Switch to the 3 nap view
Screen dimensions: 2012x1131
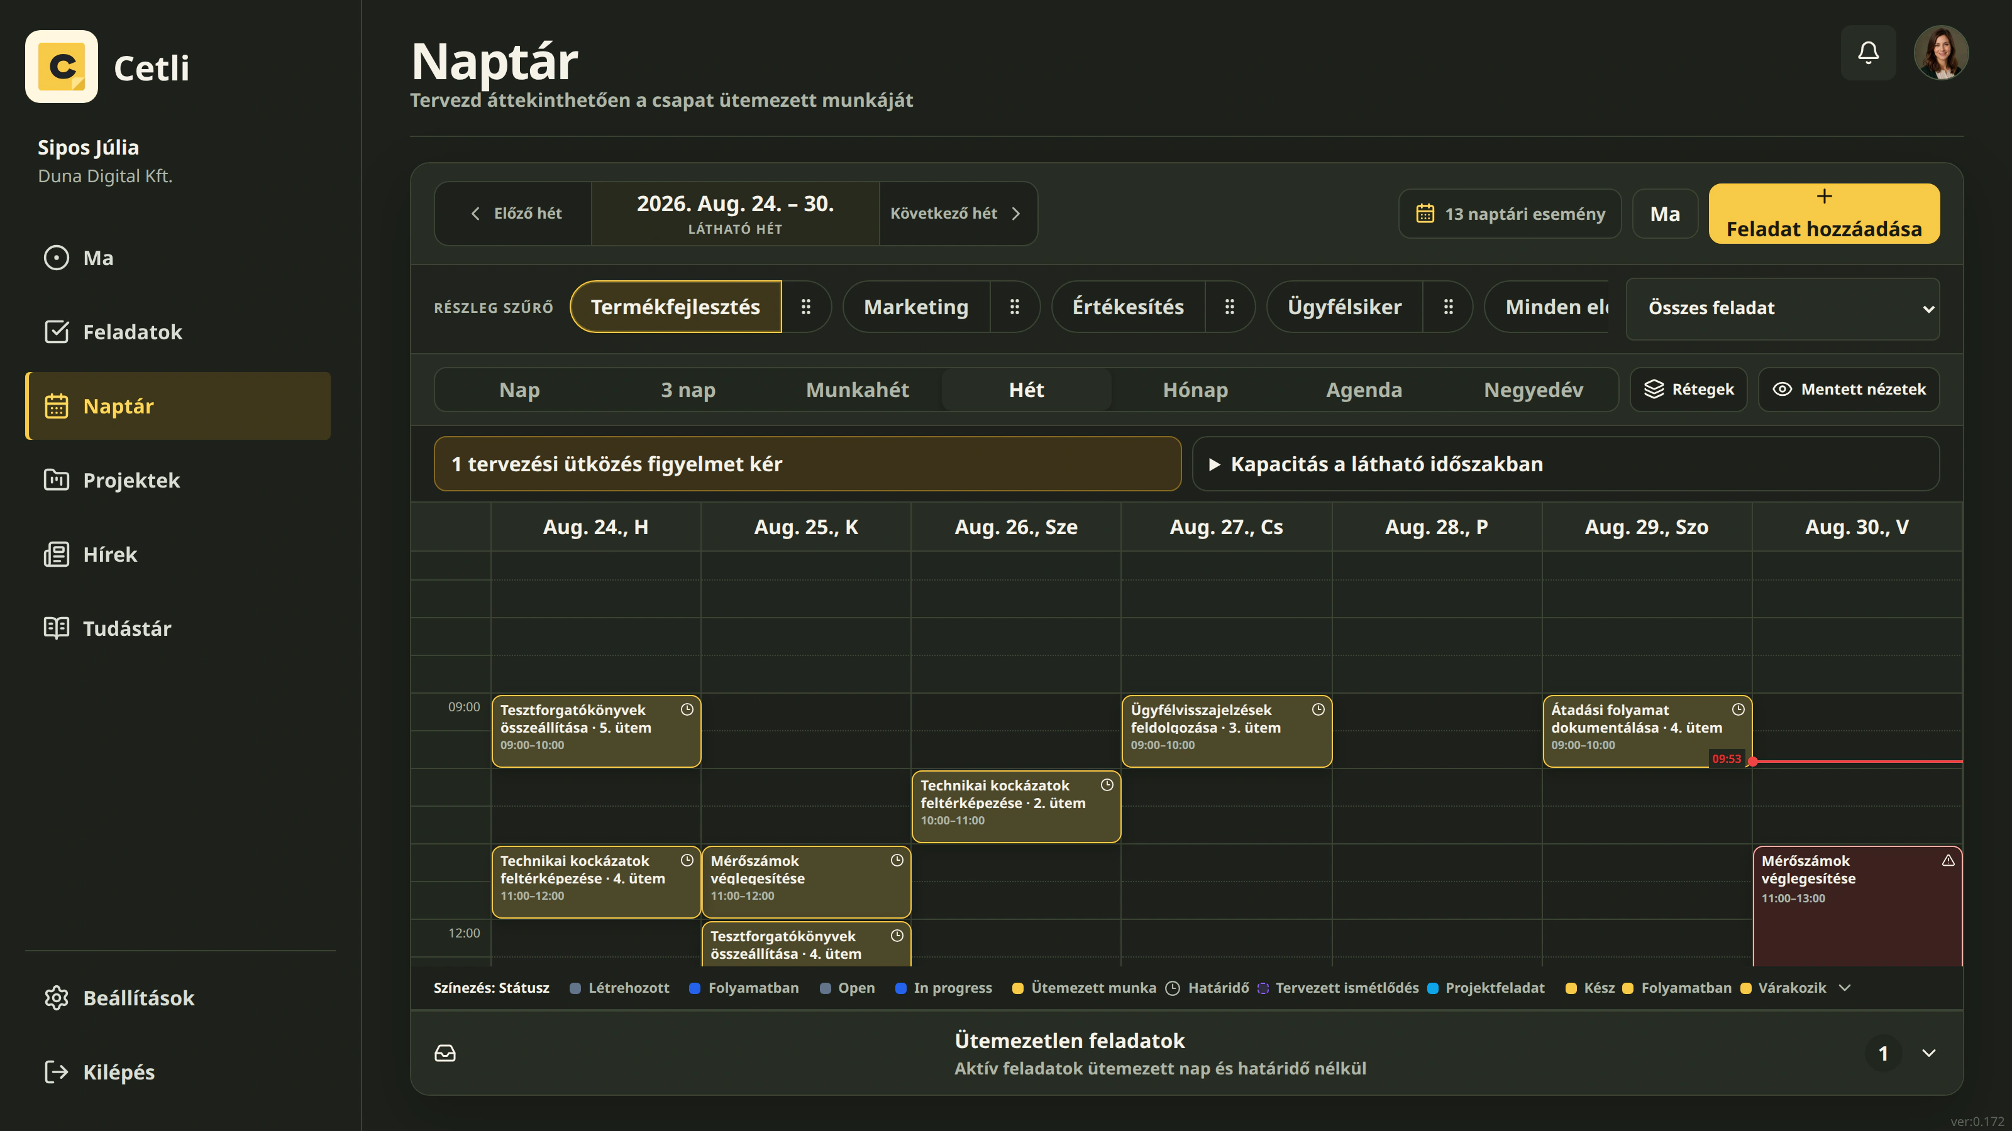[688, 390]
